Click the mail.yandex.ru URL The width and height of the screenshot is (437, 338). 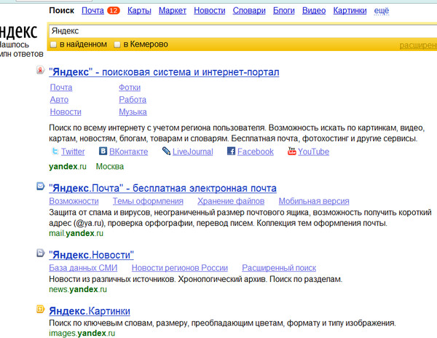76,233
